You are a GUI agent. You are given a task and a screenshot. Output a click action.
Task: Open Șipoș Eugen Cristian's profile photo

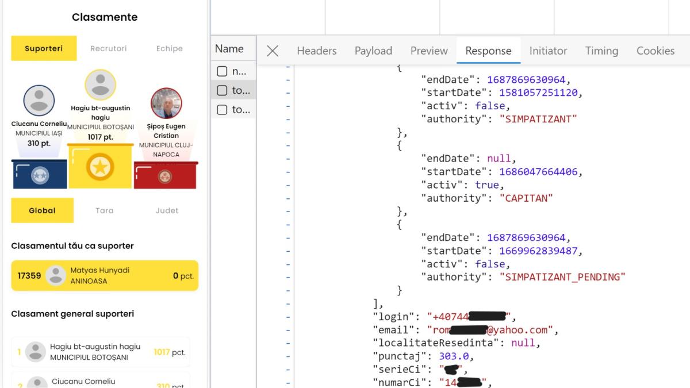166,103
